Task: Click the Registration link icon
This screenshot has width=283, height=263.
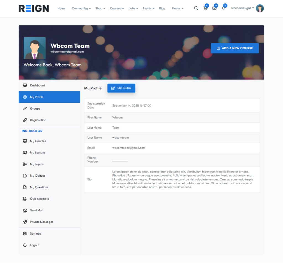Action: click(x=25, y=120)
